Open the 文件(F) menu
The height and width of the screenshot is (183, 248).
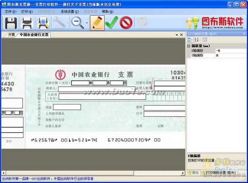coord(11,12)
